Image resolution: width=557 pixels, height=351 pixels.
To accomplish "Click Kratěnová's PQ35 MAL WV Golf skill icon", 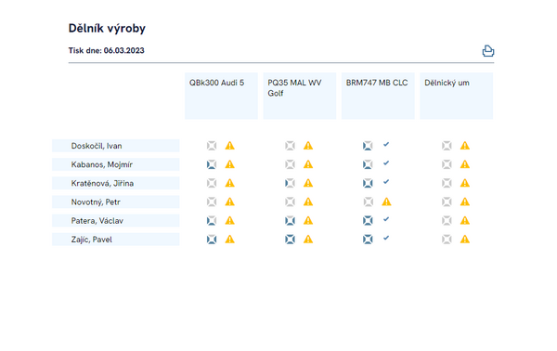I will click(290, 183).
